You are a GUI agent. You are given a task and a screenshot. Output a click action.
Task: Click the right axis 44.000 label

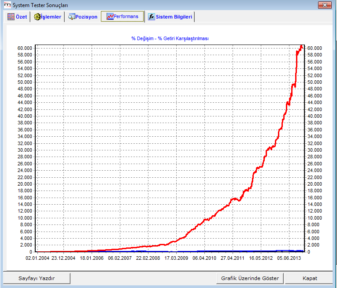click(315, 102)
